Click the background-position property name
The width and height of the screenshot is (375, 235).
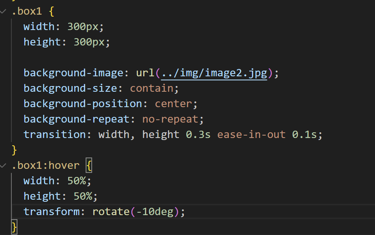[83, 104]
